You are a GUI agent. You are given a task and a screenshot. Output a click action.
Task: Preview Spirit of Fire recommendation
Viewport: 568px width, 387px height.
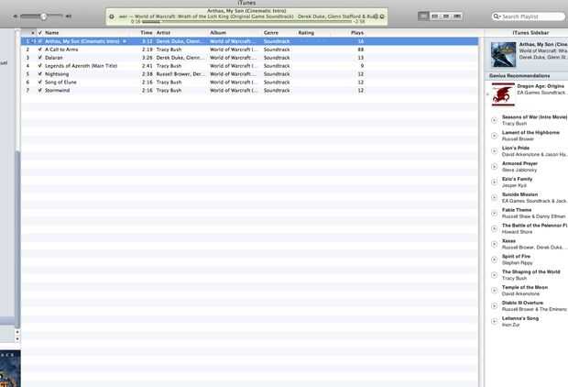(x=494, y=260)
